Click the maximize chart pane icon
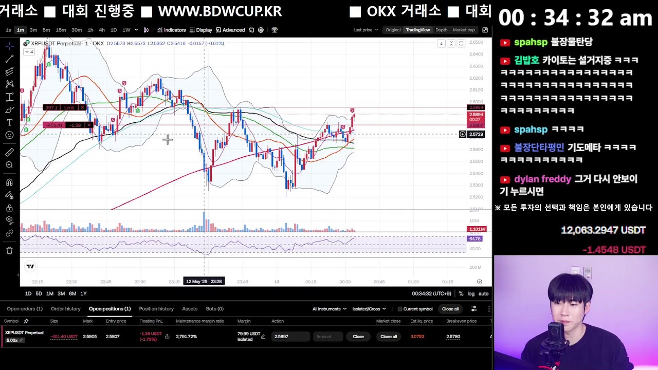The height and width of the screenshot is (370, 658). 461,44
